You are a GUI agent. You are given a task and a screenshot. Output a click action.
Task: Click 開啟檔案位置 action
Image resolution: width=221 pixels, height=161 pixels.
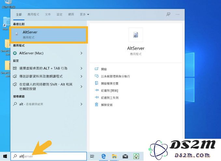coord(110,84)
